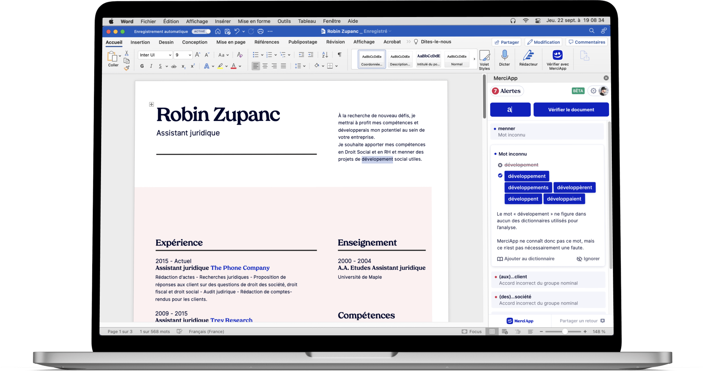Click the alphabetical sort icon

[x=325, y=55]
